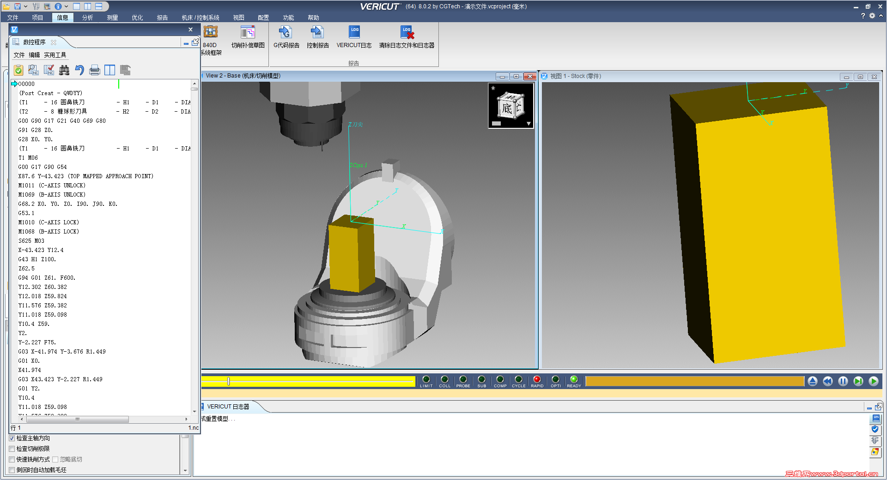
Task: Click the tool manager quick-access icon
Action: pos(36,6)
